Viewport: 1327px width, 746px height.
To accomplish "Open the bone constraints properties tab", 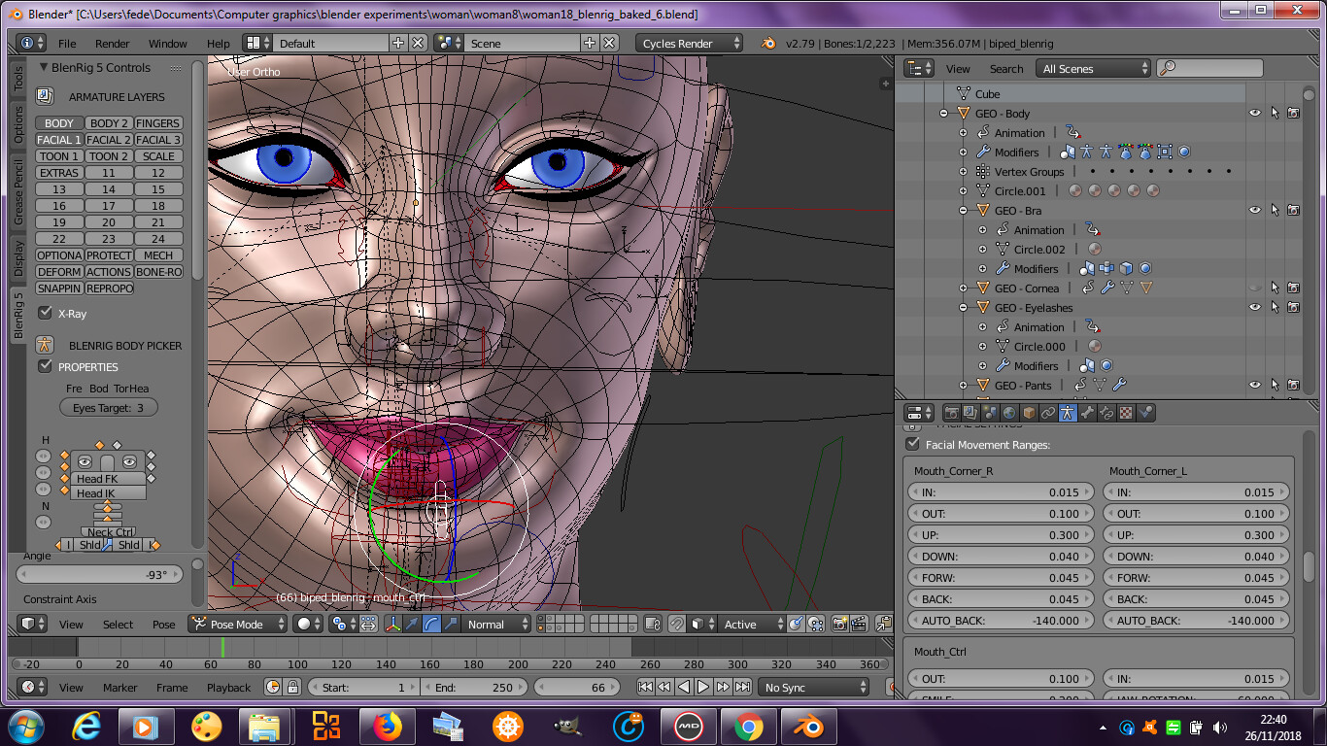I will 1106,413.
